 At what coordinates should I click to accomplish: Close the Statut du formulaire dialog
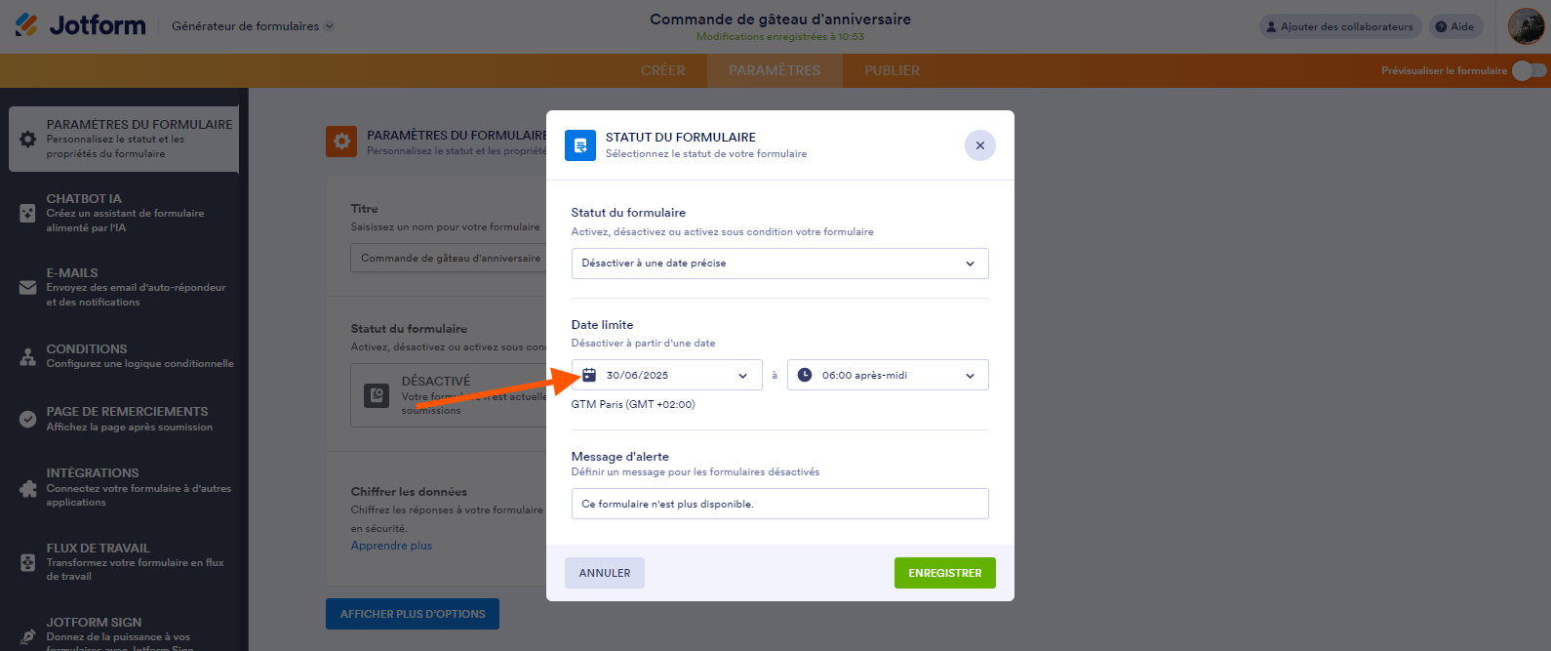pyautogui.click(x=979, y=145)
